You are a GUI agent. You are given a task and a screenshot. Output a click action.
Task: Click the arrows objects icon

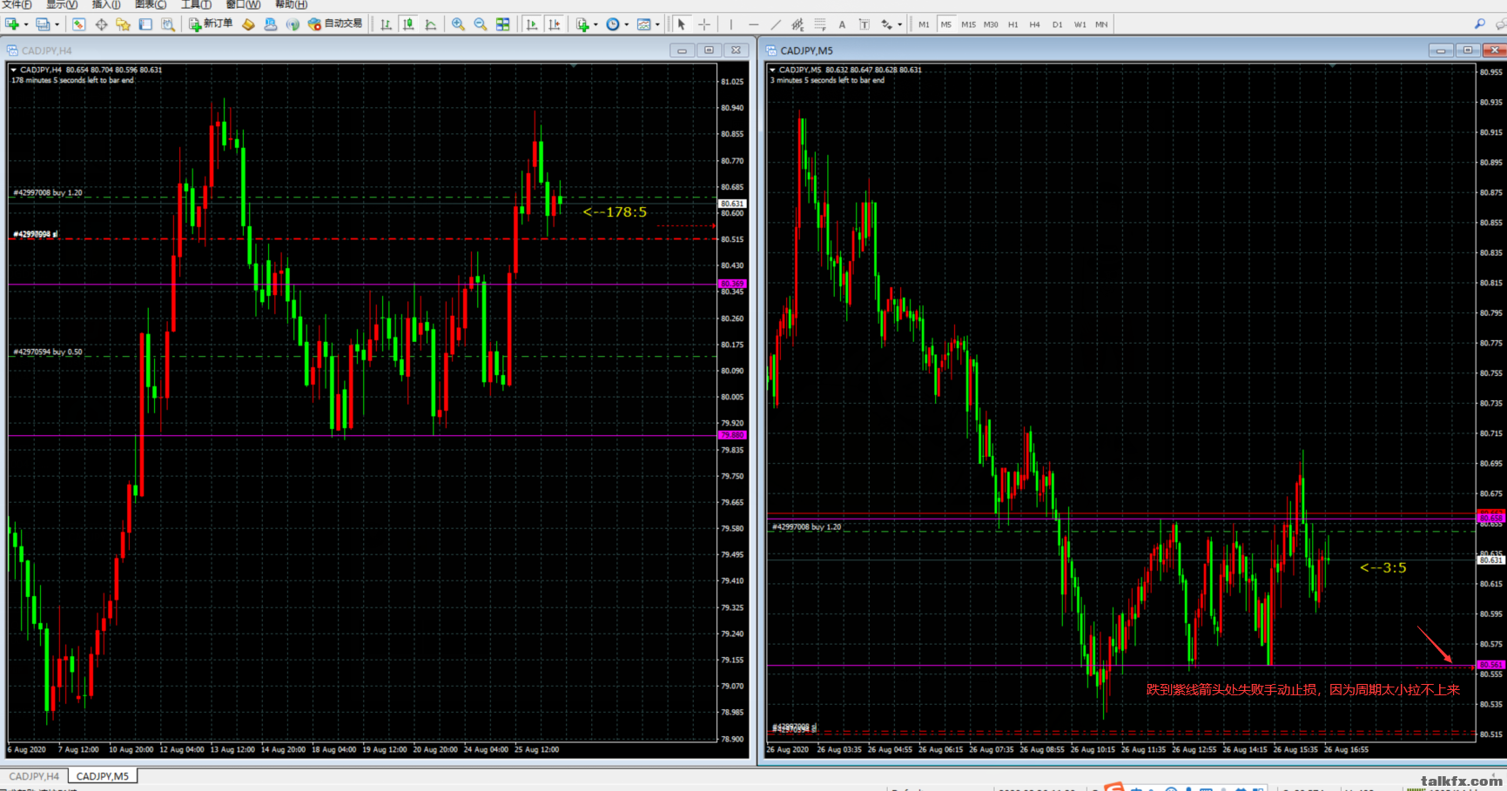pyautogui.click(x=886, y=24)
